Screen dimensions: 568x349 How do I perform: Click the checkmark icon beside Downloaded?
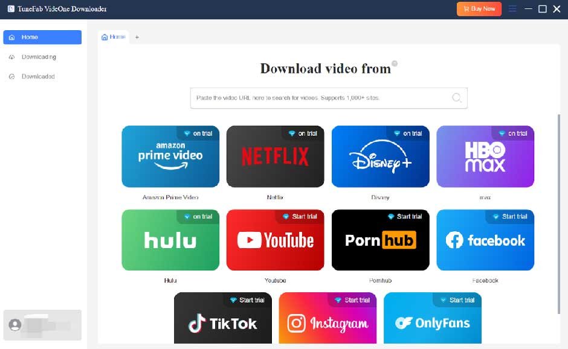point(11,77)
